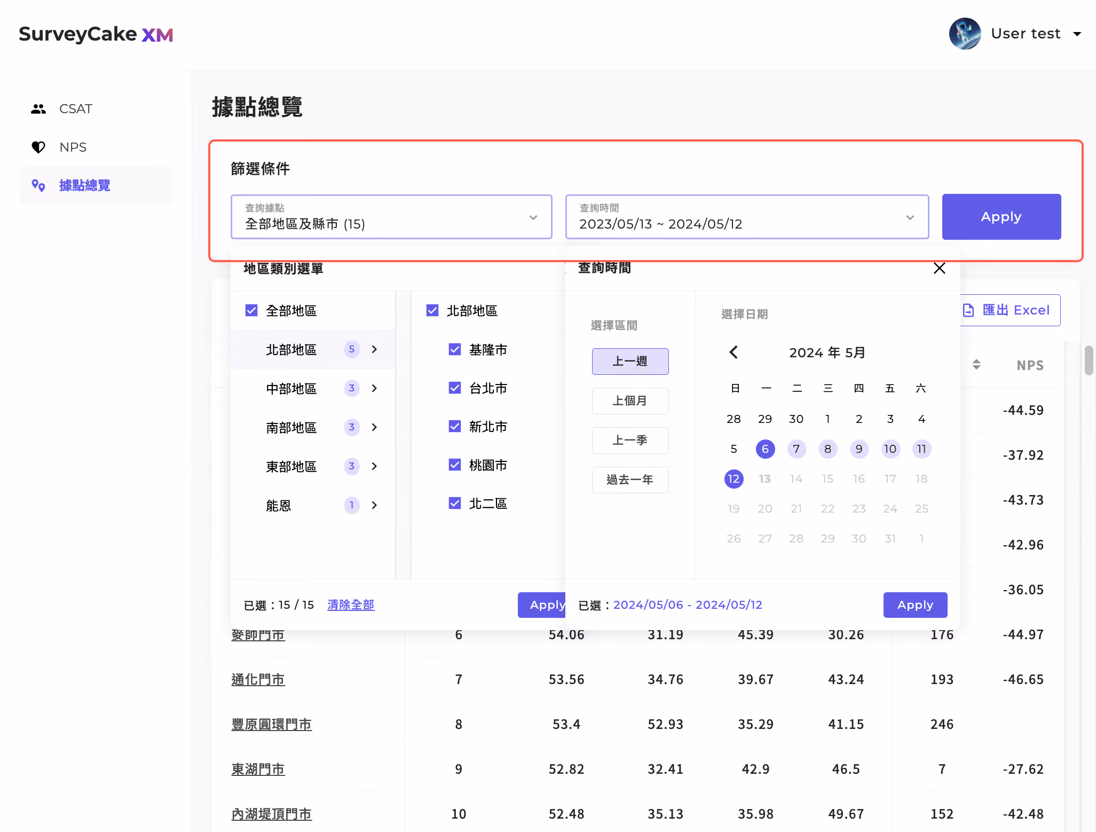This screenshot has width=1096, height=832.
Task: Apply the filter conditions with top Apply button
Action: click(1002, 217)
